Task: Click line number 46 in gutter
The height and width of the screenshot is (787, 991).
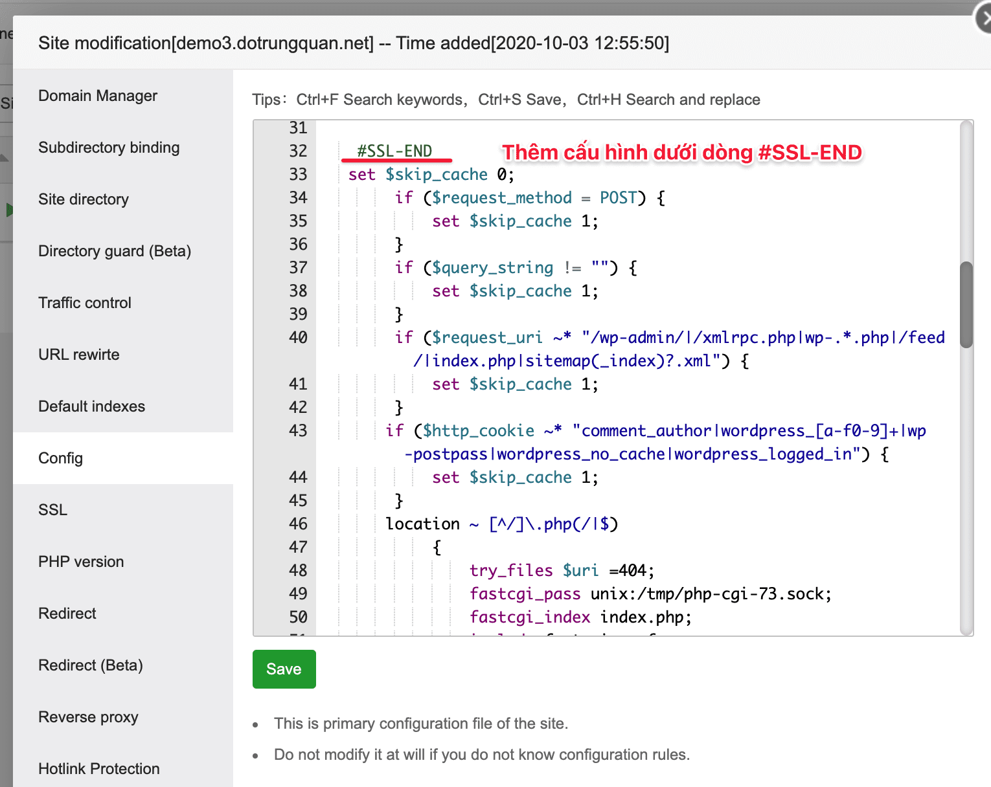Action: tap(298, 524)
